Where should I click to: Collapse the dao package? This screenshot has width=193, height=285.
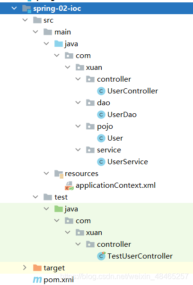[78, 103]
